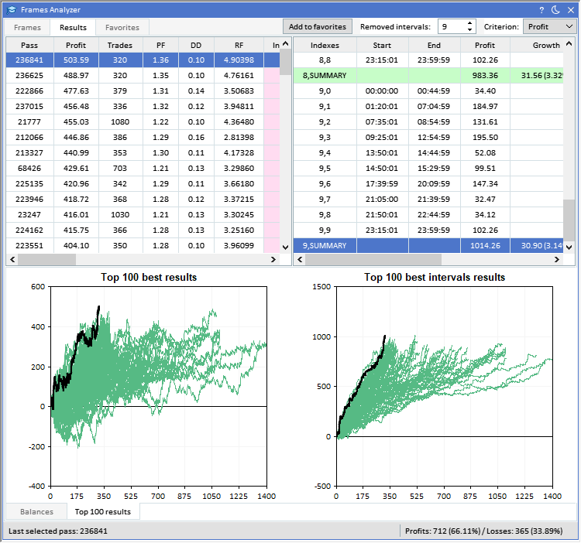
Task: Click profit value 184.97 cell
Action: coord(485,107)
